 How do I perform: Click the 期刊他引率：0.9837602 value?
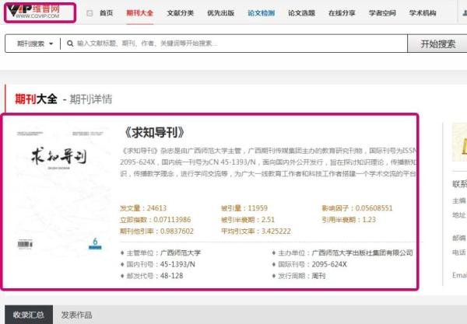click(x=156, y=232)
